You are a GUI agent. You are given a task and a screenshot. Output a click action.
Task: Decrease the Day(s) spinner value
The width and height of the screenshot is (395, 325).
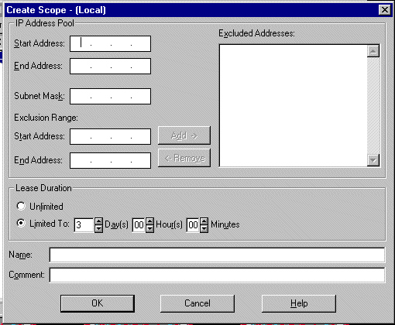98,228
